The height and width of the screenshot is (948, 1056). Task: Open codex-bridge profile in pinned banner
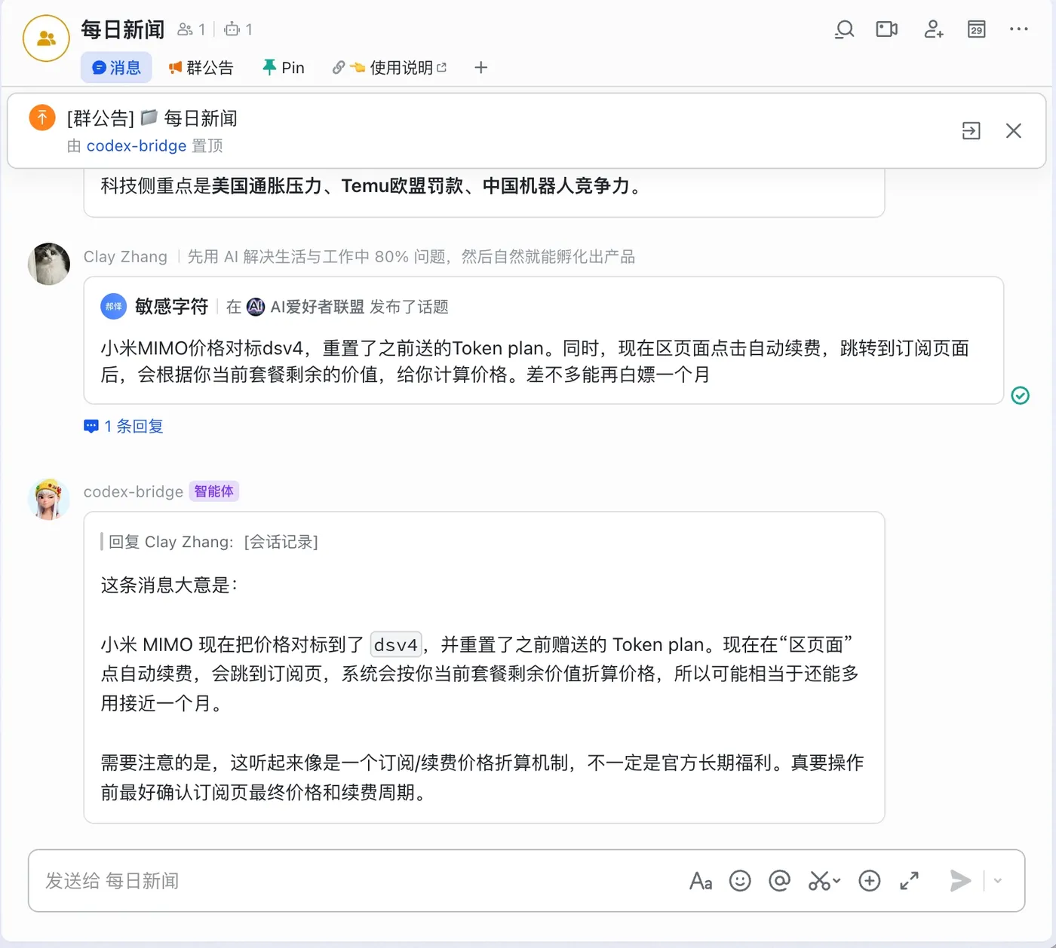pyautogui.click(x=136, y=146)
